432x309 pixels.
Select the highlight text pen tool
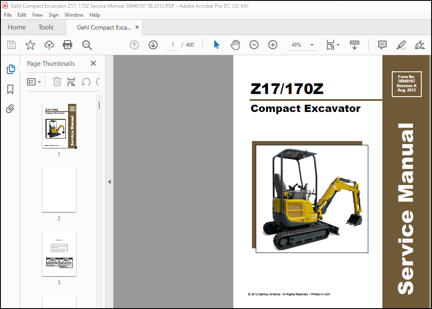click(401, 45)
